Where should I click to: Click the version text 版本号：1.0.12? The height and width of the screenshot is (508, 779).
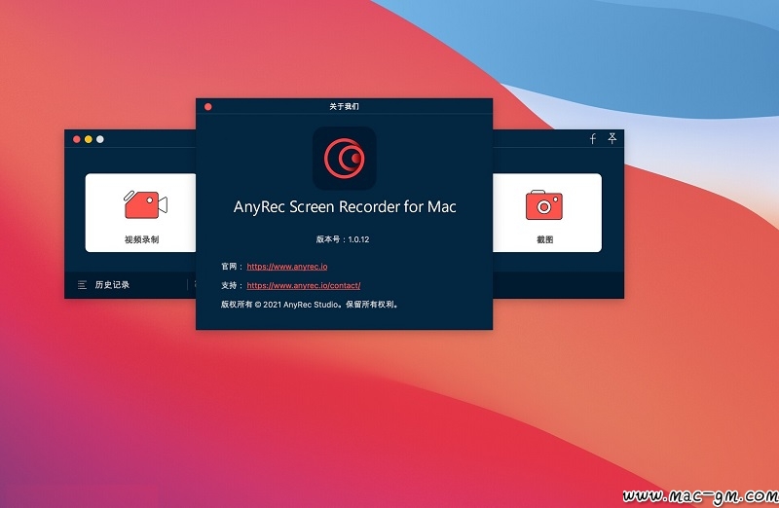343,239
